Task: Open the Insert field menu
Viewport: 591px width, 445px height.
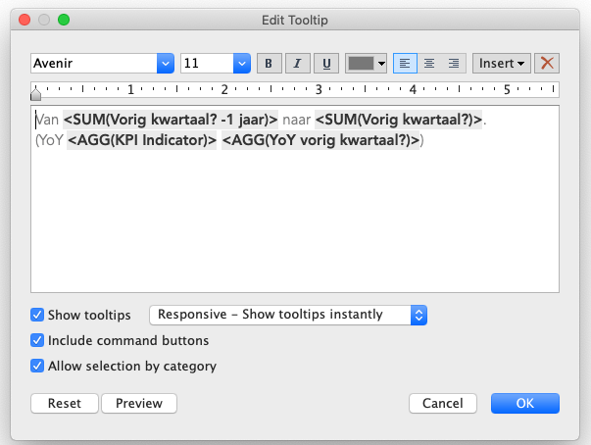Action: point(502,63)
